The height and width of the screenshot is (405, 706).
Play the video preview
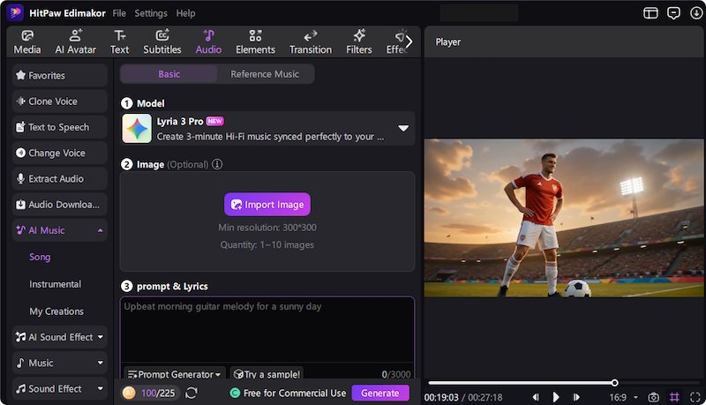pyautogui.click(x=556, y=397)
